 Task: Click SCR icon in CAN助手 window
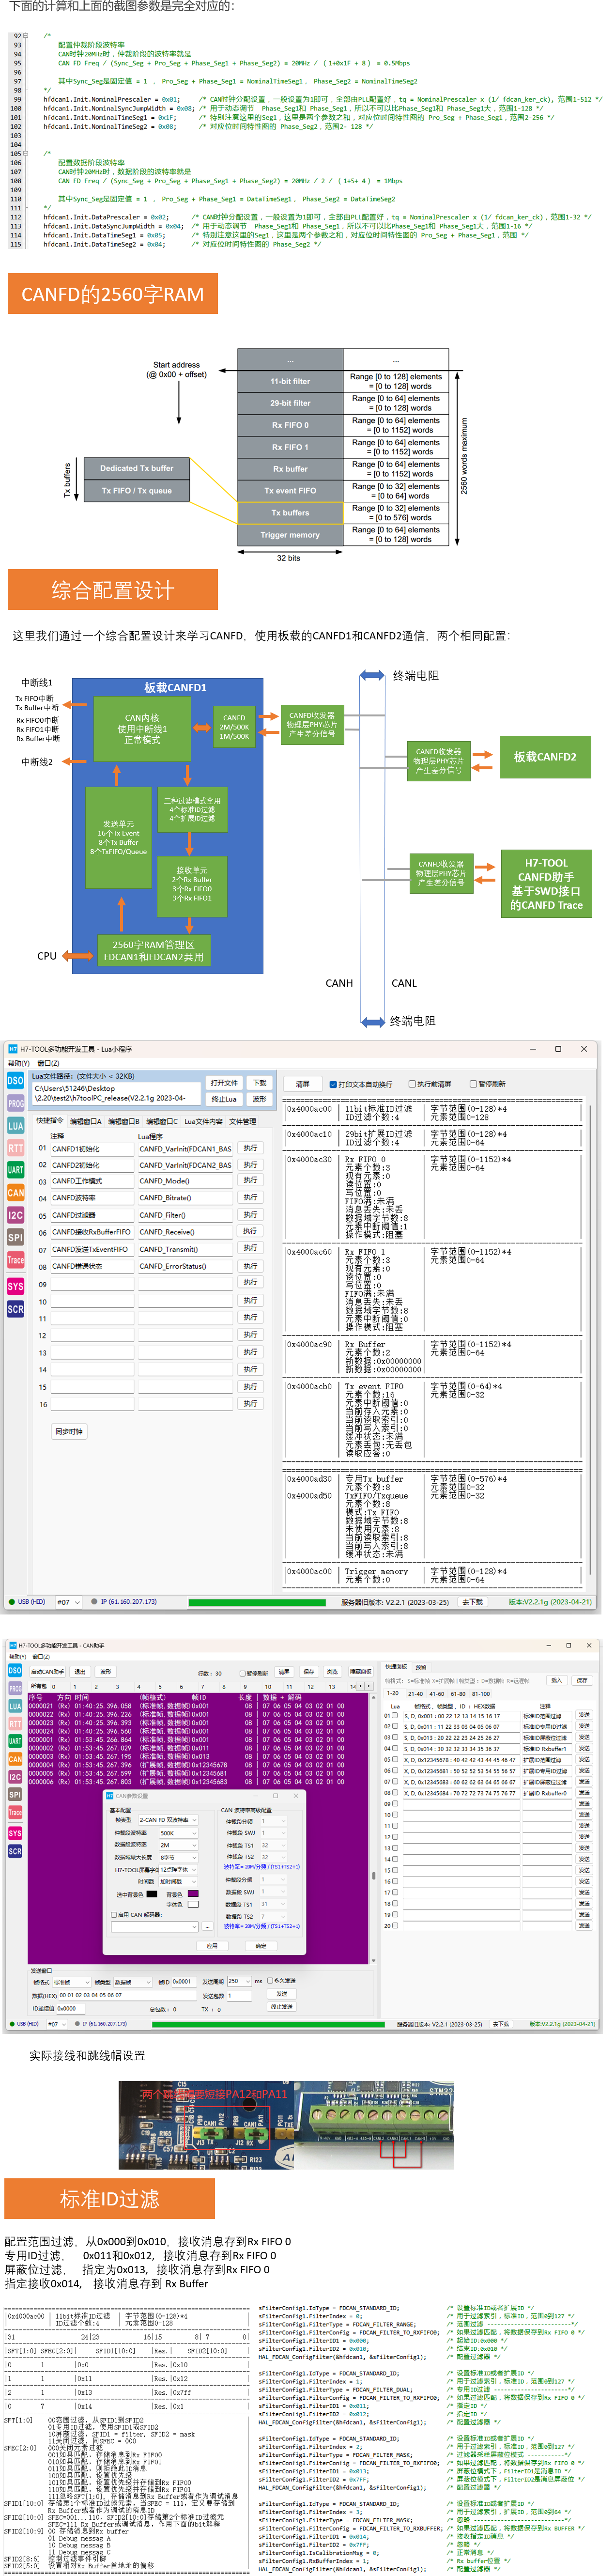pyautogui.click(x=15, y=1851)
